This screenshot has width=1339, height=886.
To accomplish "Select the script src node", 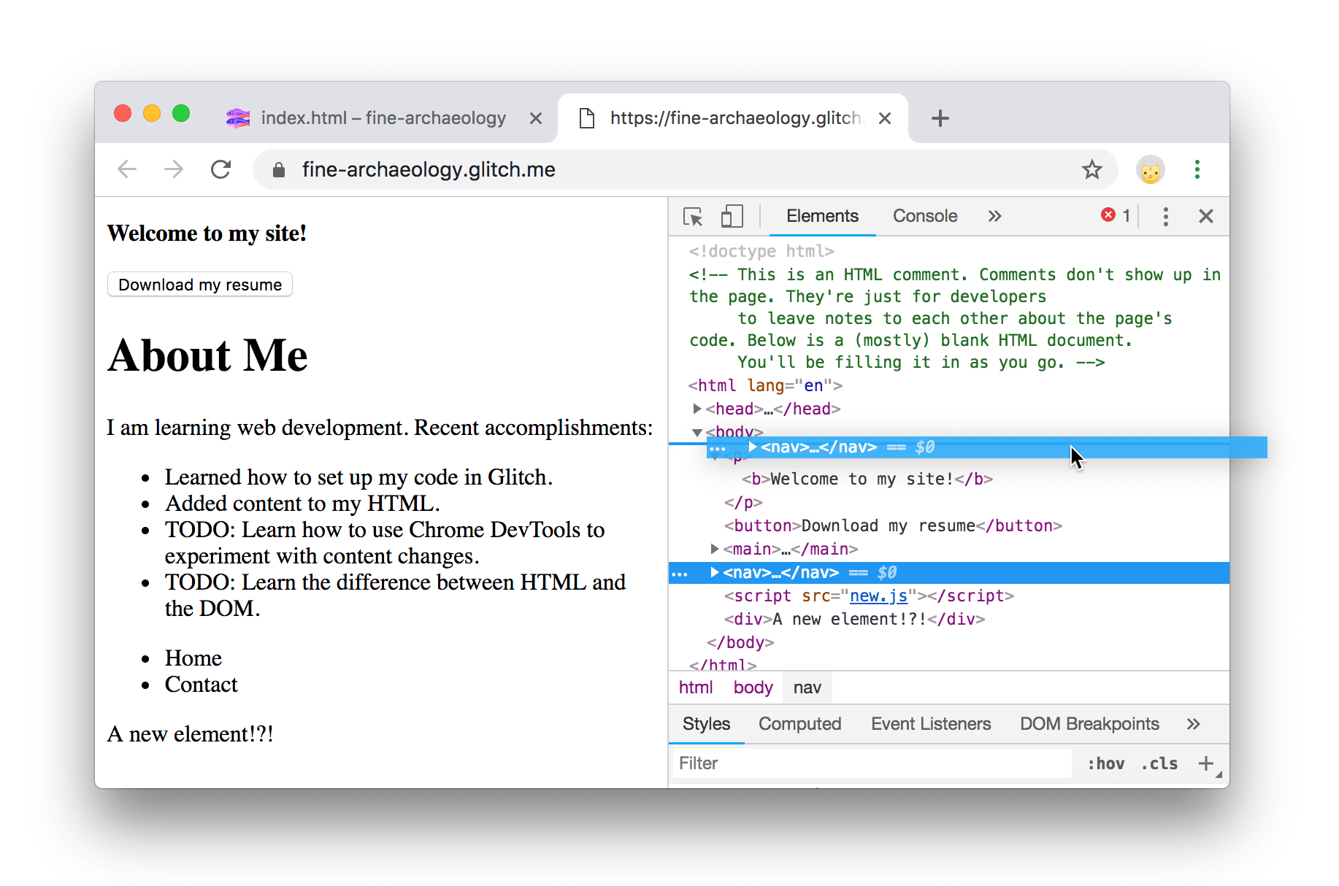I will (869, 596).
